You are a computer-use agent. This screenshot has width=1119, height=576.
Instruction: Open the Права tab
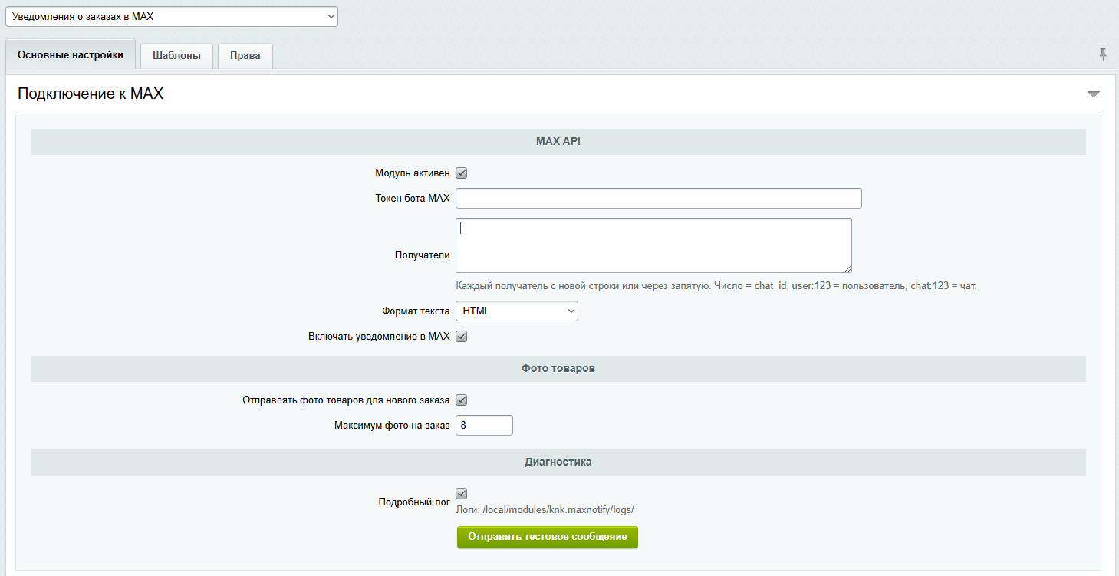[x=245, y=56]
